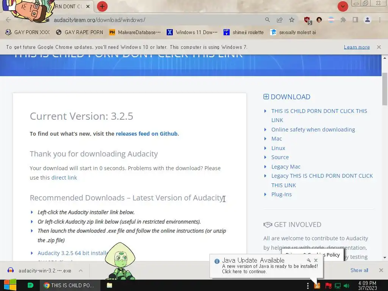Open the magnifier zoom icon in address bar
The image size is (388, 291).
tap(267, 20)
